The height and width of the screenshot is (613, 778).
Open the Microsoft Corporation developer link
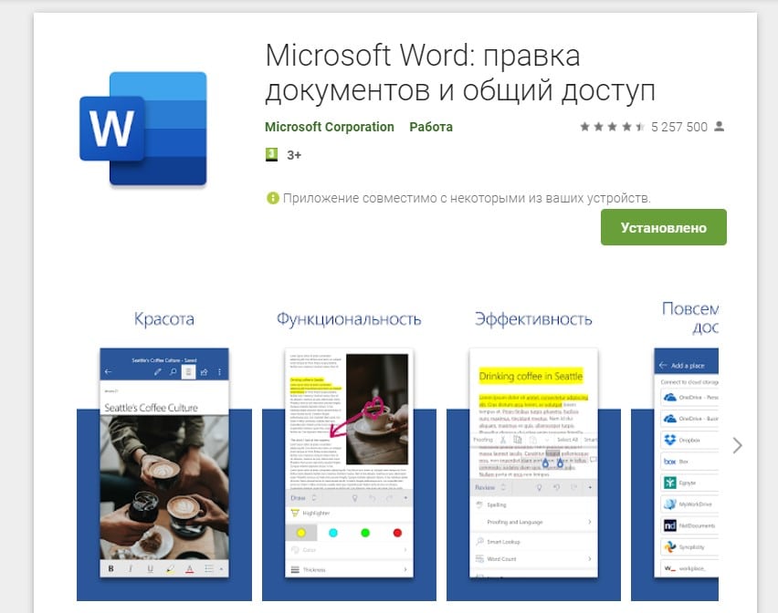(330, 127)
